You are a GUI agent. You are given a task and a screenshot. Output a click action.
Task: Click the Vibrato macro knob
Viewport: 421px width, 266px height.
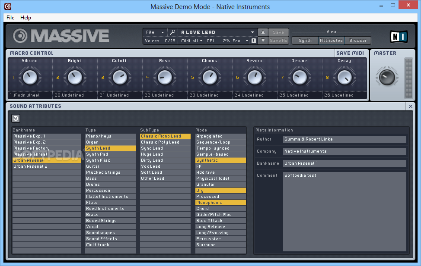point(30,78)
